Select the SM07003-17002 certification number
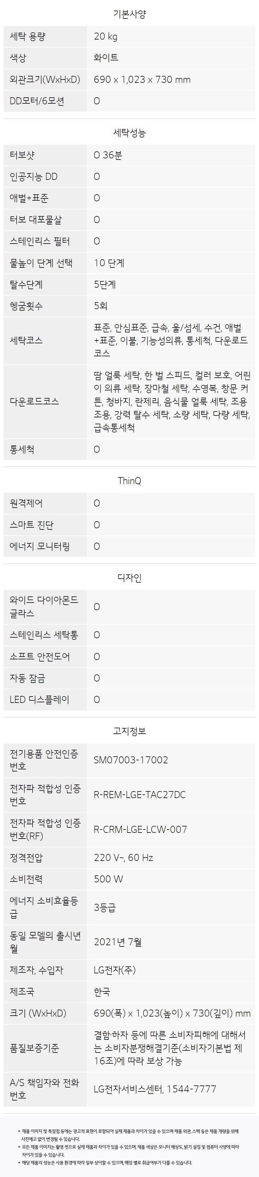The width and height of the screenshot is (259, 1177). coord(131,760)
